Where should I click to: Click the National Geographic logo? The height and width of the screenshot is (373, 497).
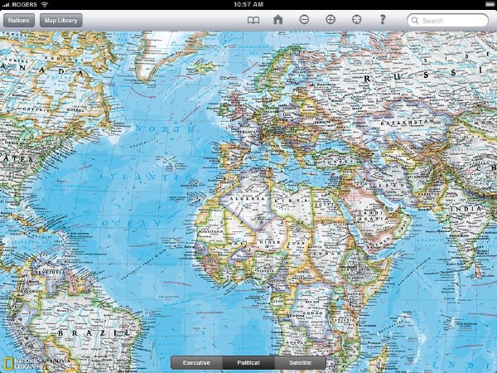click(17, 361)
